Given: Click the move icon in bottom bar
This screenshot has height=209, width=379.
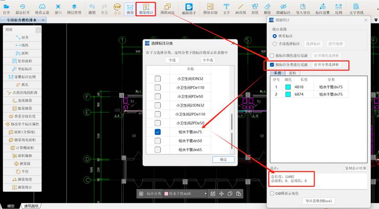Looking at the screenshot, I should tap(221, 194).
